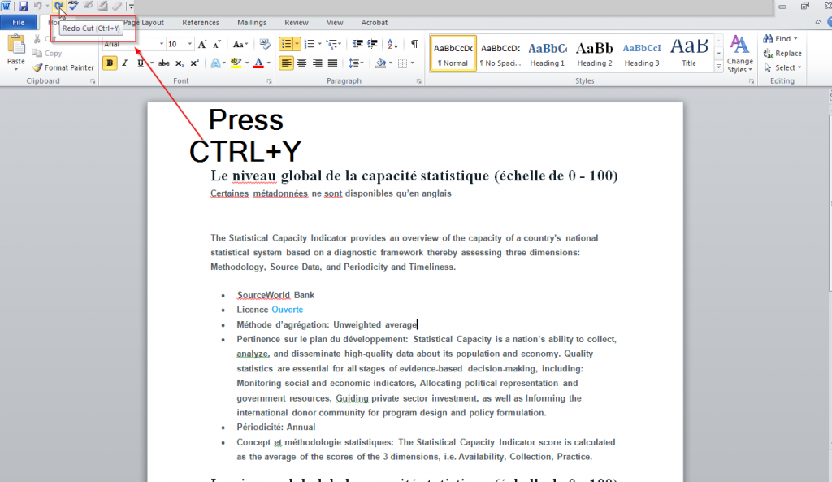
Task: Save the document from the Quick Access Toolbar
Action: tap(23, 6)
